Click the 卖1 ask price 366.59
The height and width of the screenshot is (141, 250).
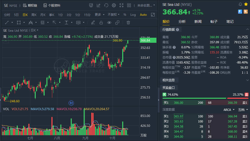click(232, 103)
